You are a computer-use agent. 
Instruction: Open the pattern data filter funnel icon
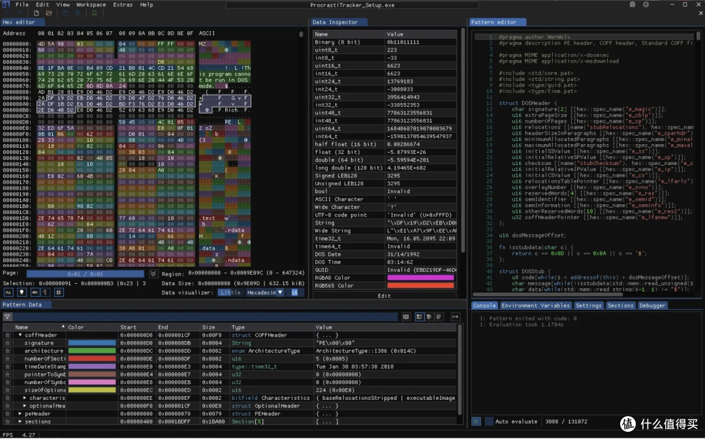point(8,317)
